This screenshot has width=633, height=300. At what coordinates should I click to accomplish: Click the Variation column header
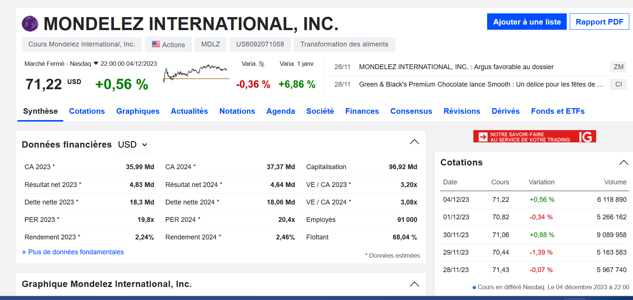coord(541,182)
